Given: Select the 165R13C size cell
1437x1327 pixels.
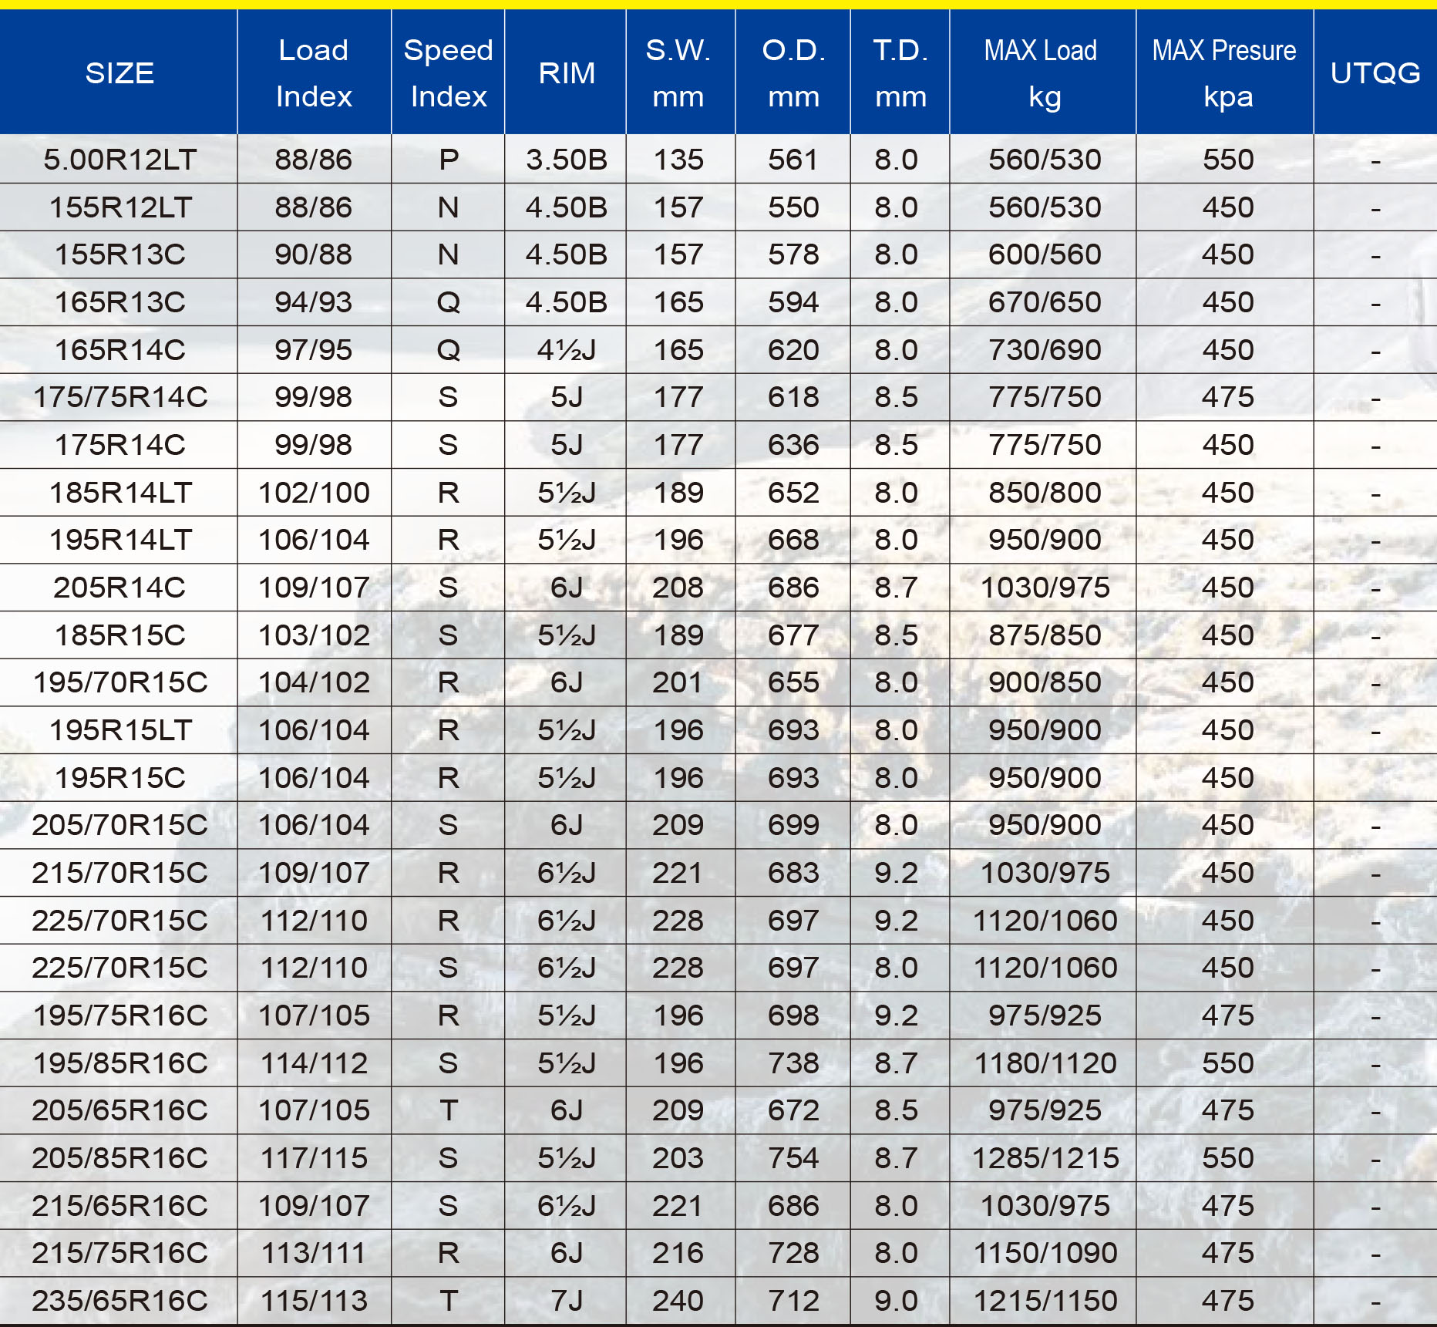Looking at the screenshot, I should coord(120,302).
